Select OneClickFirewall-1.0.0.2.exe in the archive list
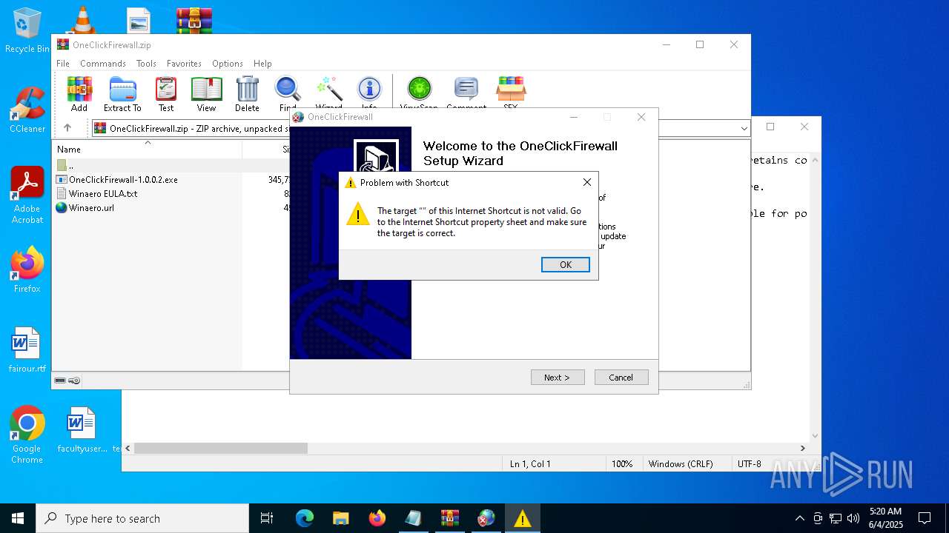949x533 pixels. coord(123,180)
